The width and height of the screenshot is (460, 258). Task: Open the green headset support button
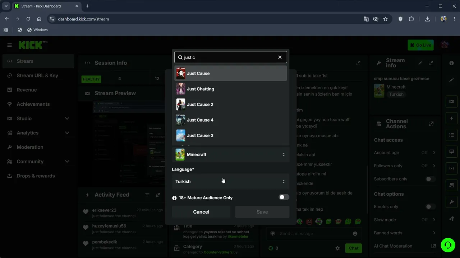(448, 245)
